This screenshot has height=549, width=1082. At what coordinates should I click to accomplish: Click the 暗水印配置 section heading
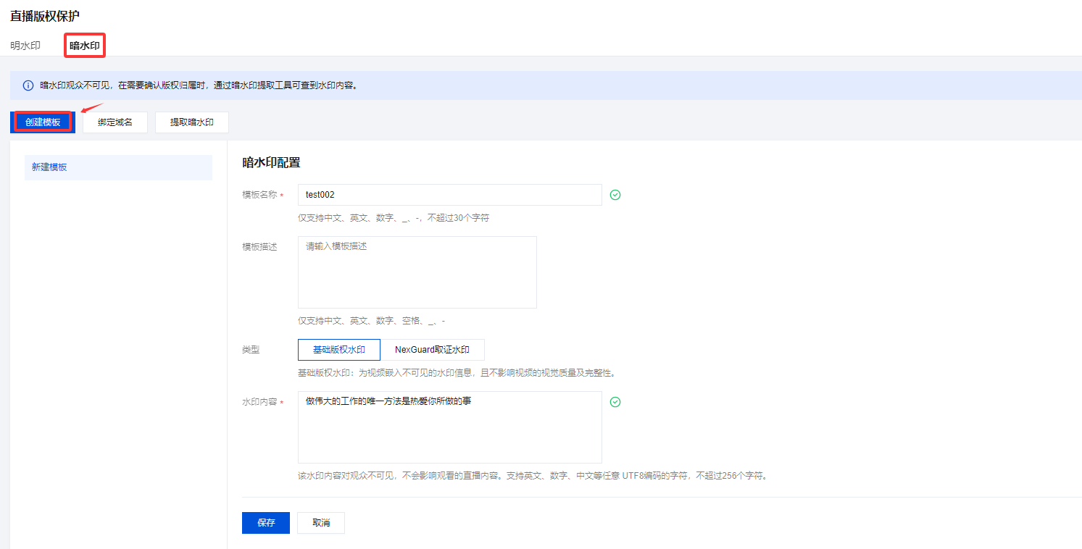pos(271,163)
